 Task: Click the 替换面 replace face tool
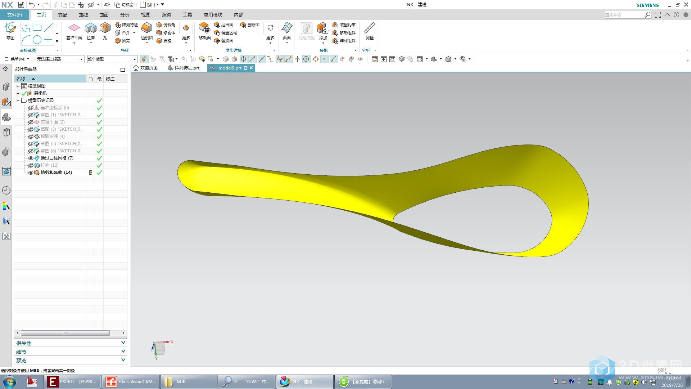[x=223, y=41]
